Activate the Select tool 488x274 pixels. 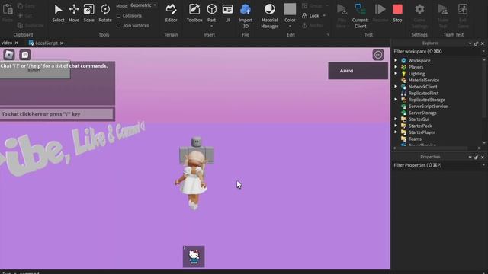point(58,13)
